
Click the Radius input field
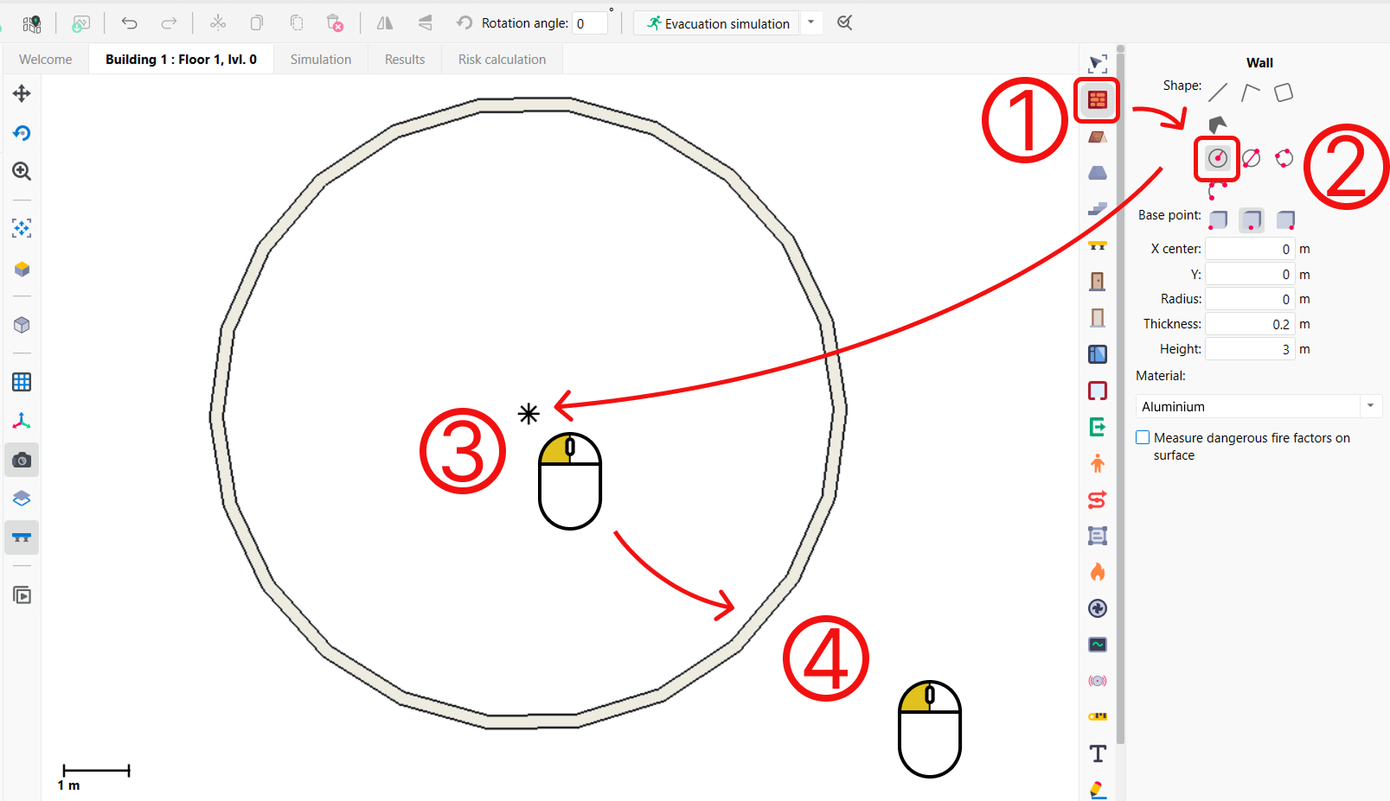pos(1249,299)
